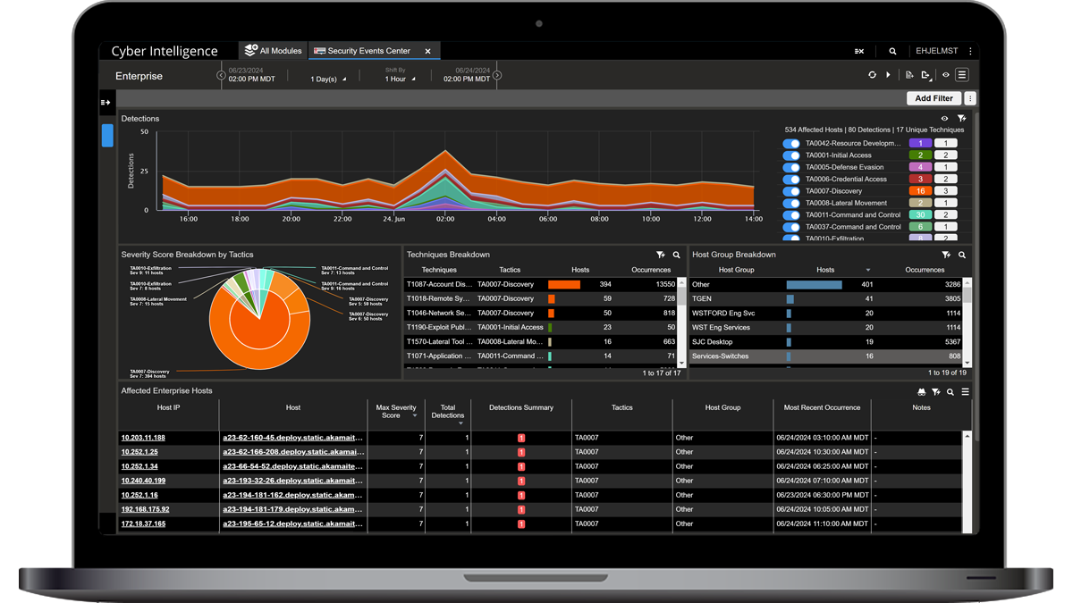Click the search icon in Techniques Breakdown panel

[677, 255]
